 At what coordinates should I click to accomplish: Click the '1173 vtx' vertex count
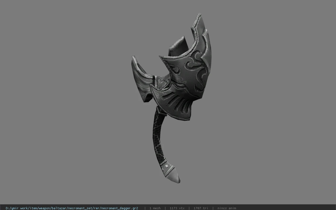(177, 208)
